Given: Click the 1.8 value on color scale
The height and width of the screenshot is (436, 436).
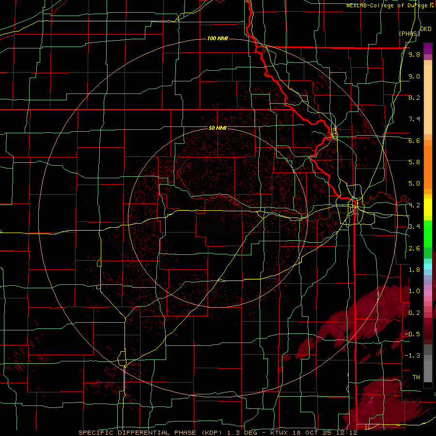Looking at the screenshot, I should [x=414, y=270].
